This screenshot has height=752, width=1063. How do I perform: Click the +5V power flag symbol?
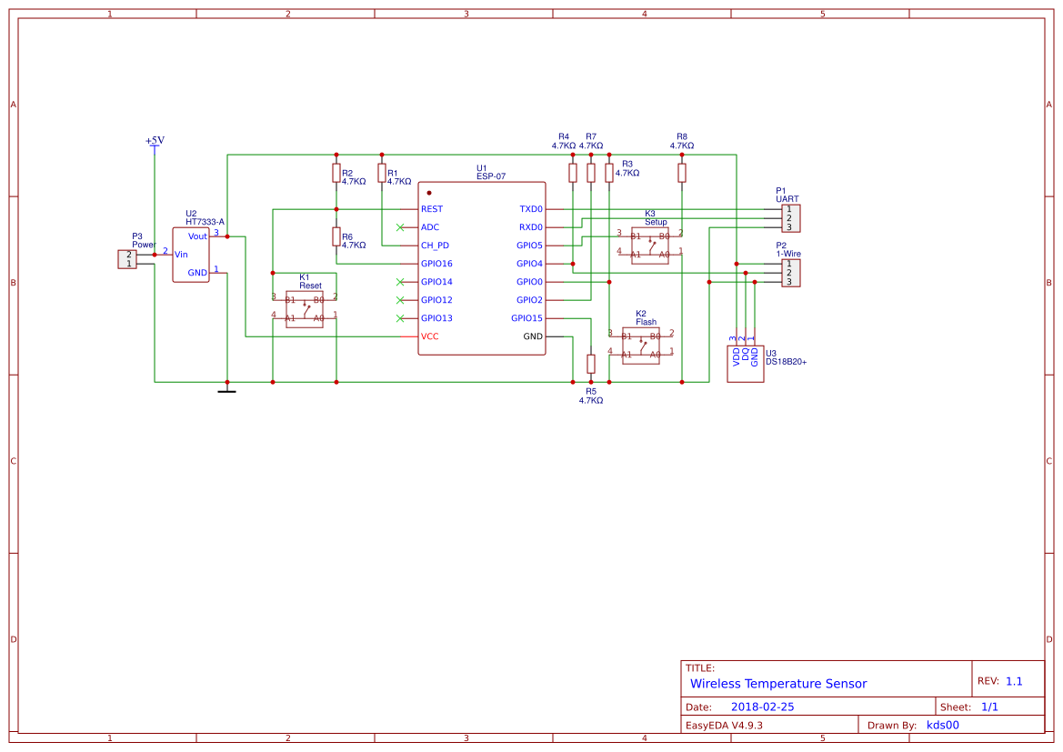pyautogui.click(x=155, y=146)
